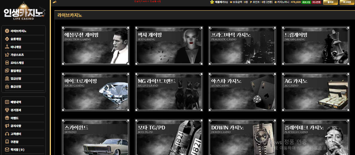The image size is (355, 155).
Task: Open the 프라그마틱 카지노 Pragmatic Casino card
Action: [242, 45]
